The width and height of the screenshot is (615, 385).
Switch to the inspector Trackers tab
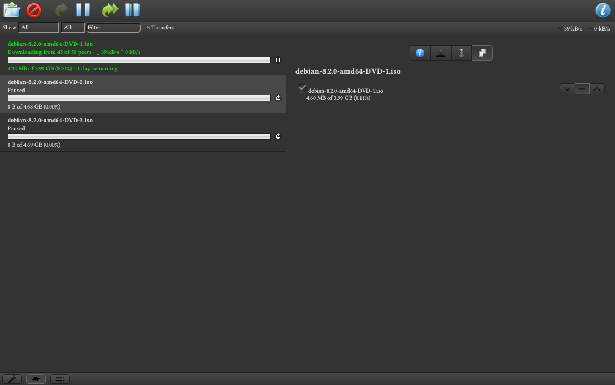pos(462,53)
